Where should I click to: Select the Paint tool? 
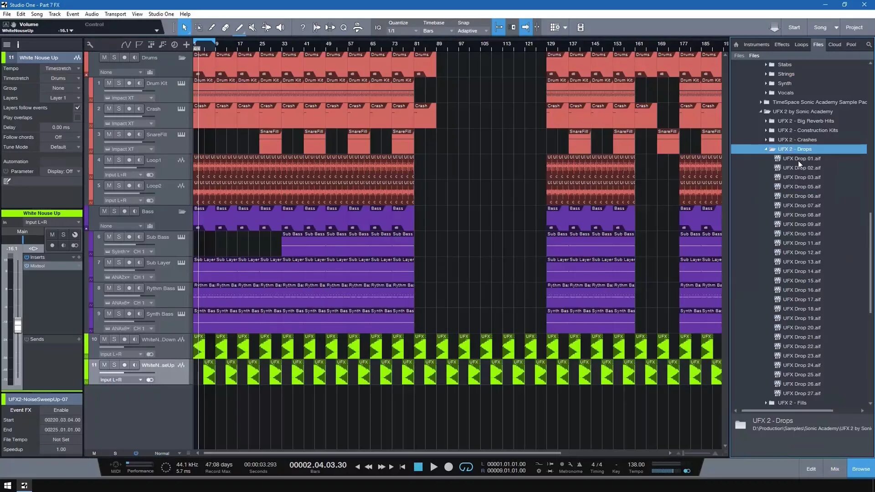click(239, 27)
